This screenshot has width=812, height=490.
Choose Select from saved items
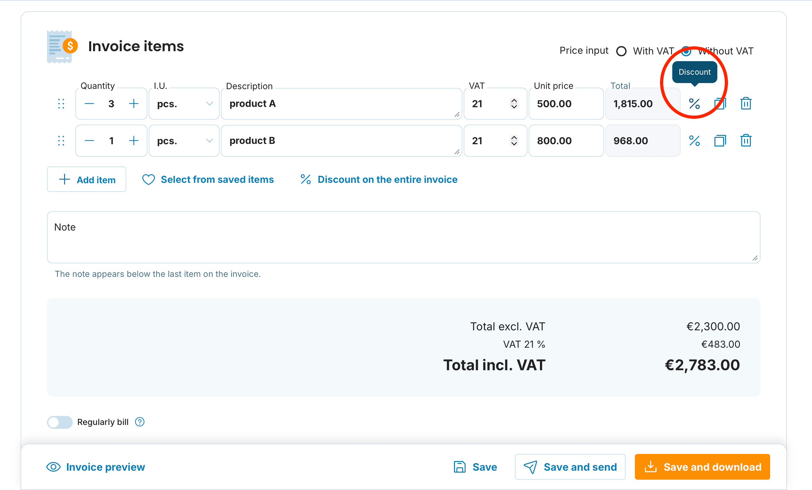click(208, 180)
